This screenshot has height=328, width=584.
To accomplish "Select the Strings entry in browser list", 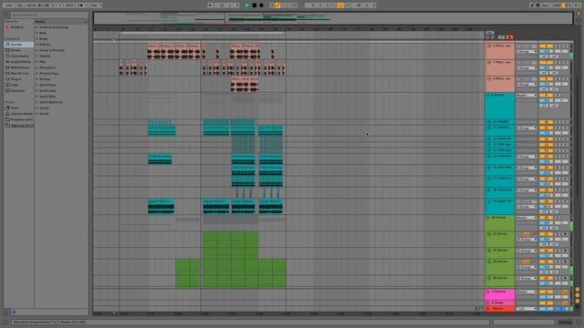I will [x=45, y=79].
